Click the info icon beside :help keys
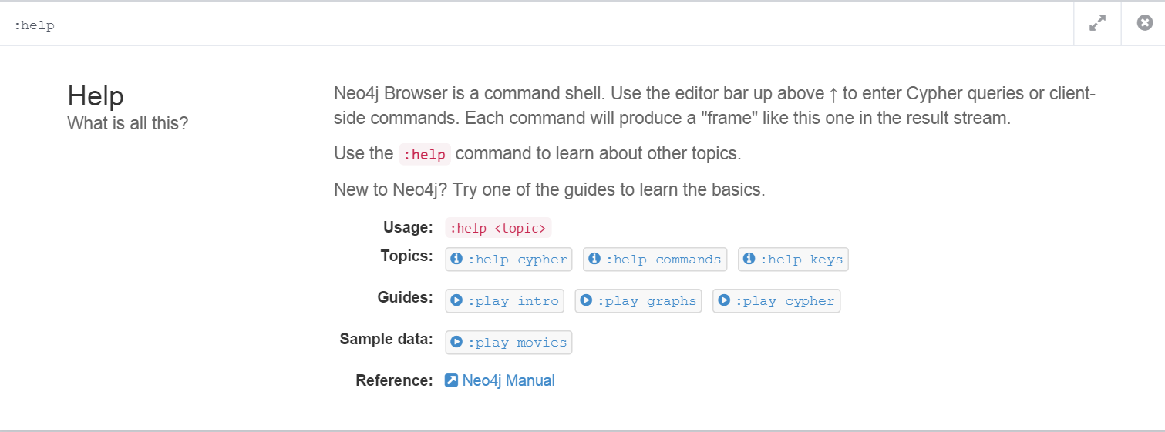 749,260
